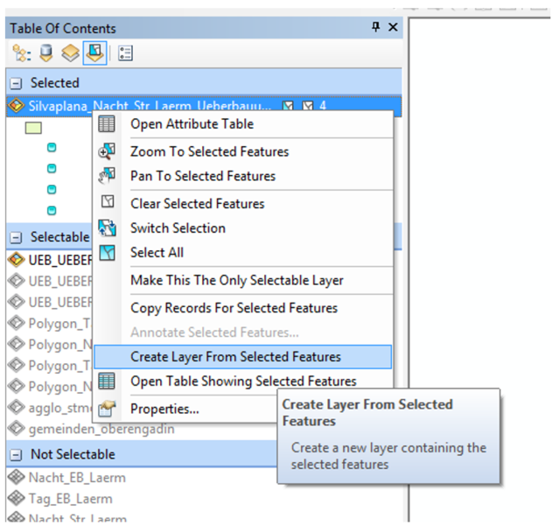552x525 pixels.
Task: Collapse the Selectable group
Action: pos(16,237)
